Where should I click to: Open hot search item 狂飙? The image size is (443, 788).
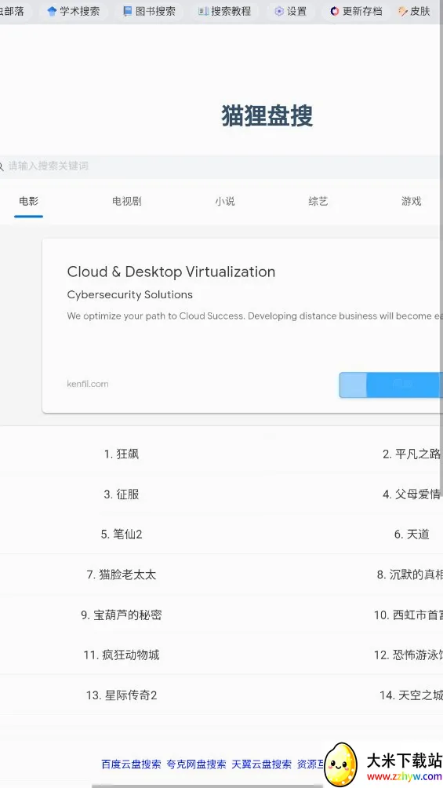click(122, 454)
